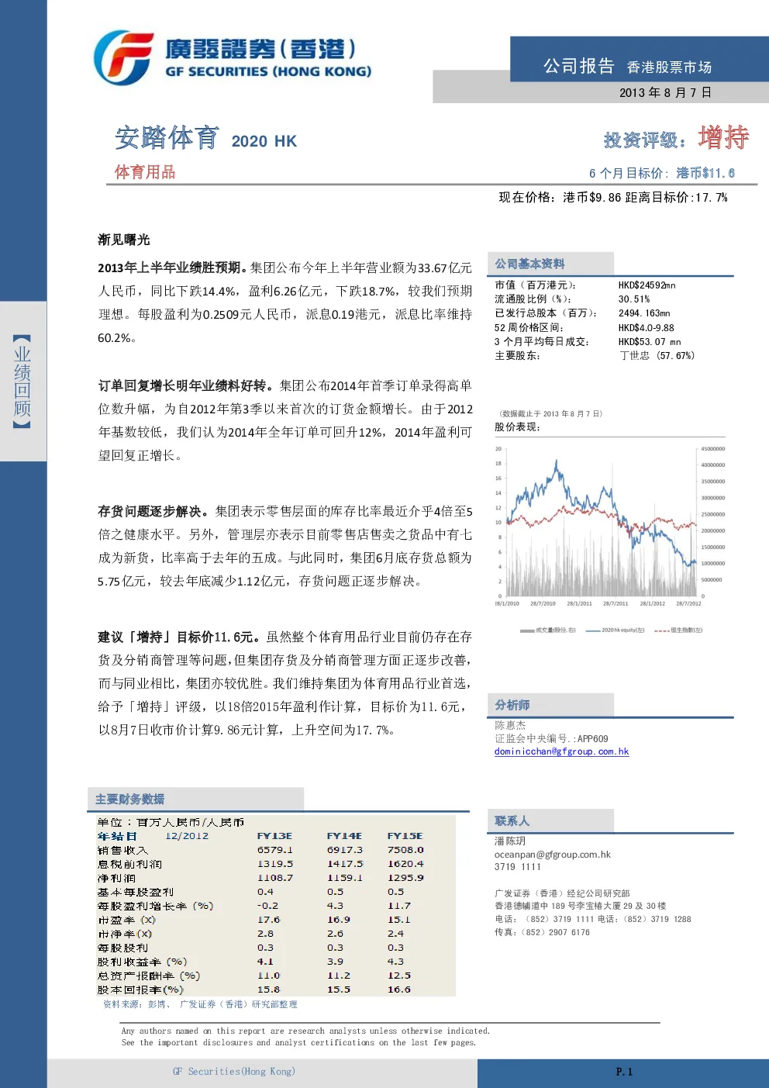
Task: Click the report date 2013 年 8 月 7 日
Action: 665,92
